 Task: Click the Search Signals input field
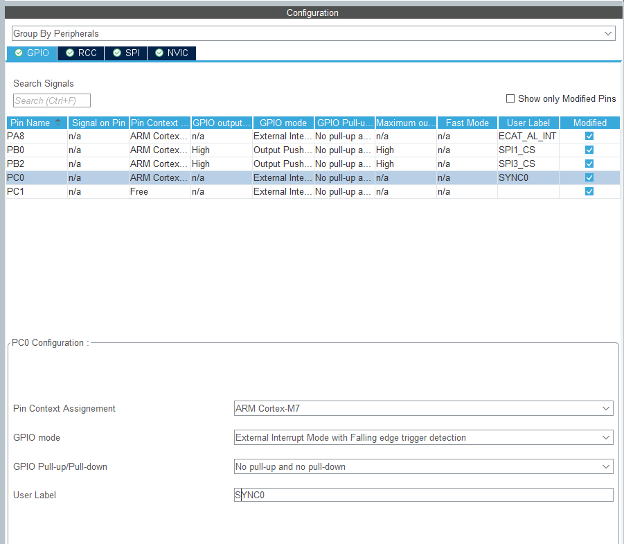(x=52, y=100)
